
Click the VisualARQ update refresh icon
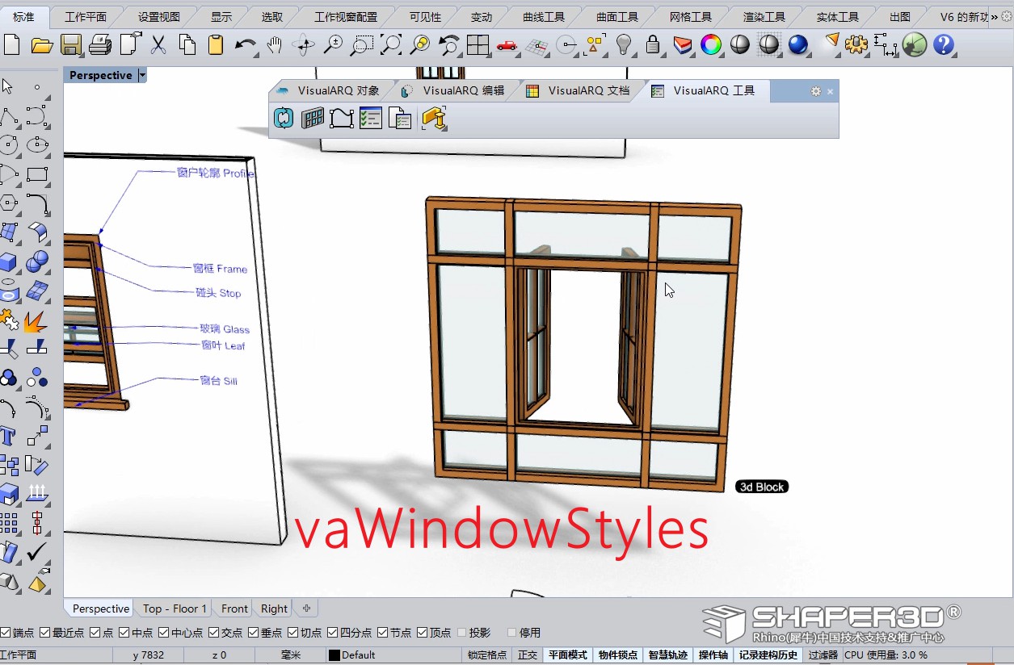(284, 119)
